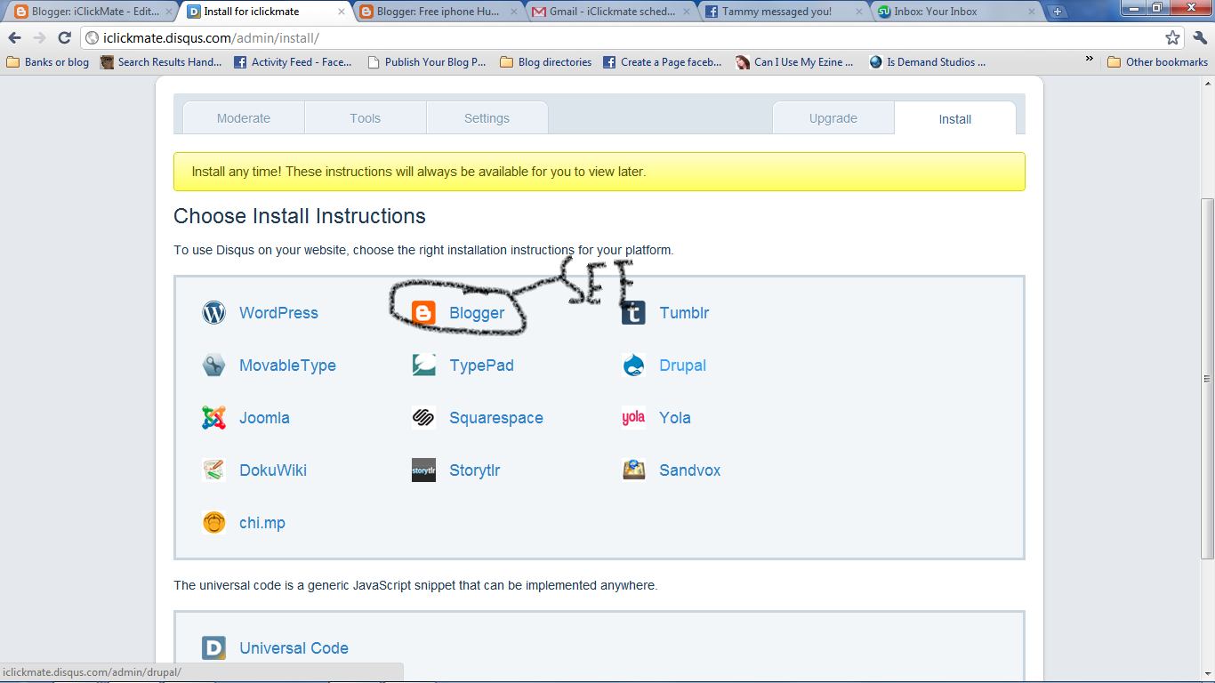
Task: Open Joomla install instructions link
Action: 264,418
